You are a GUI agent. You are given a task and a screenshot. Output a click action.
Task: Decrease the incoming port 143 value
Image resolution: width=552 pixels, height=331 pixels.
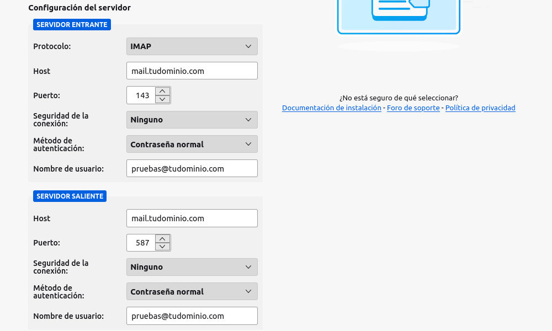[162, 99]
